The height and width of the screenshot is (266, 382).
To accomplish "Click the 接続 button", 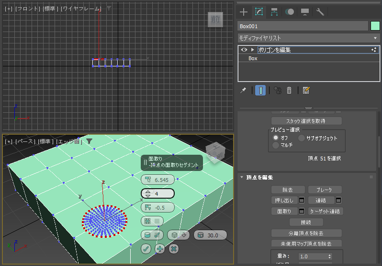I will (306, 222).
